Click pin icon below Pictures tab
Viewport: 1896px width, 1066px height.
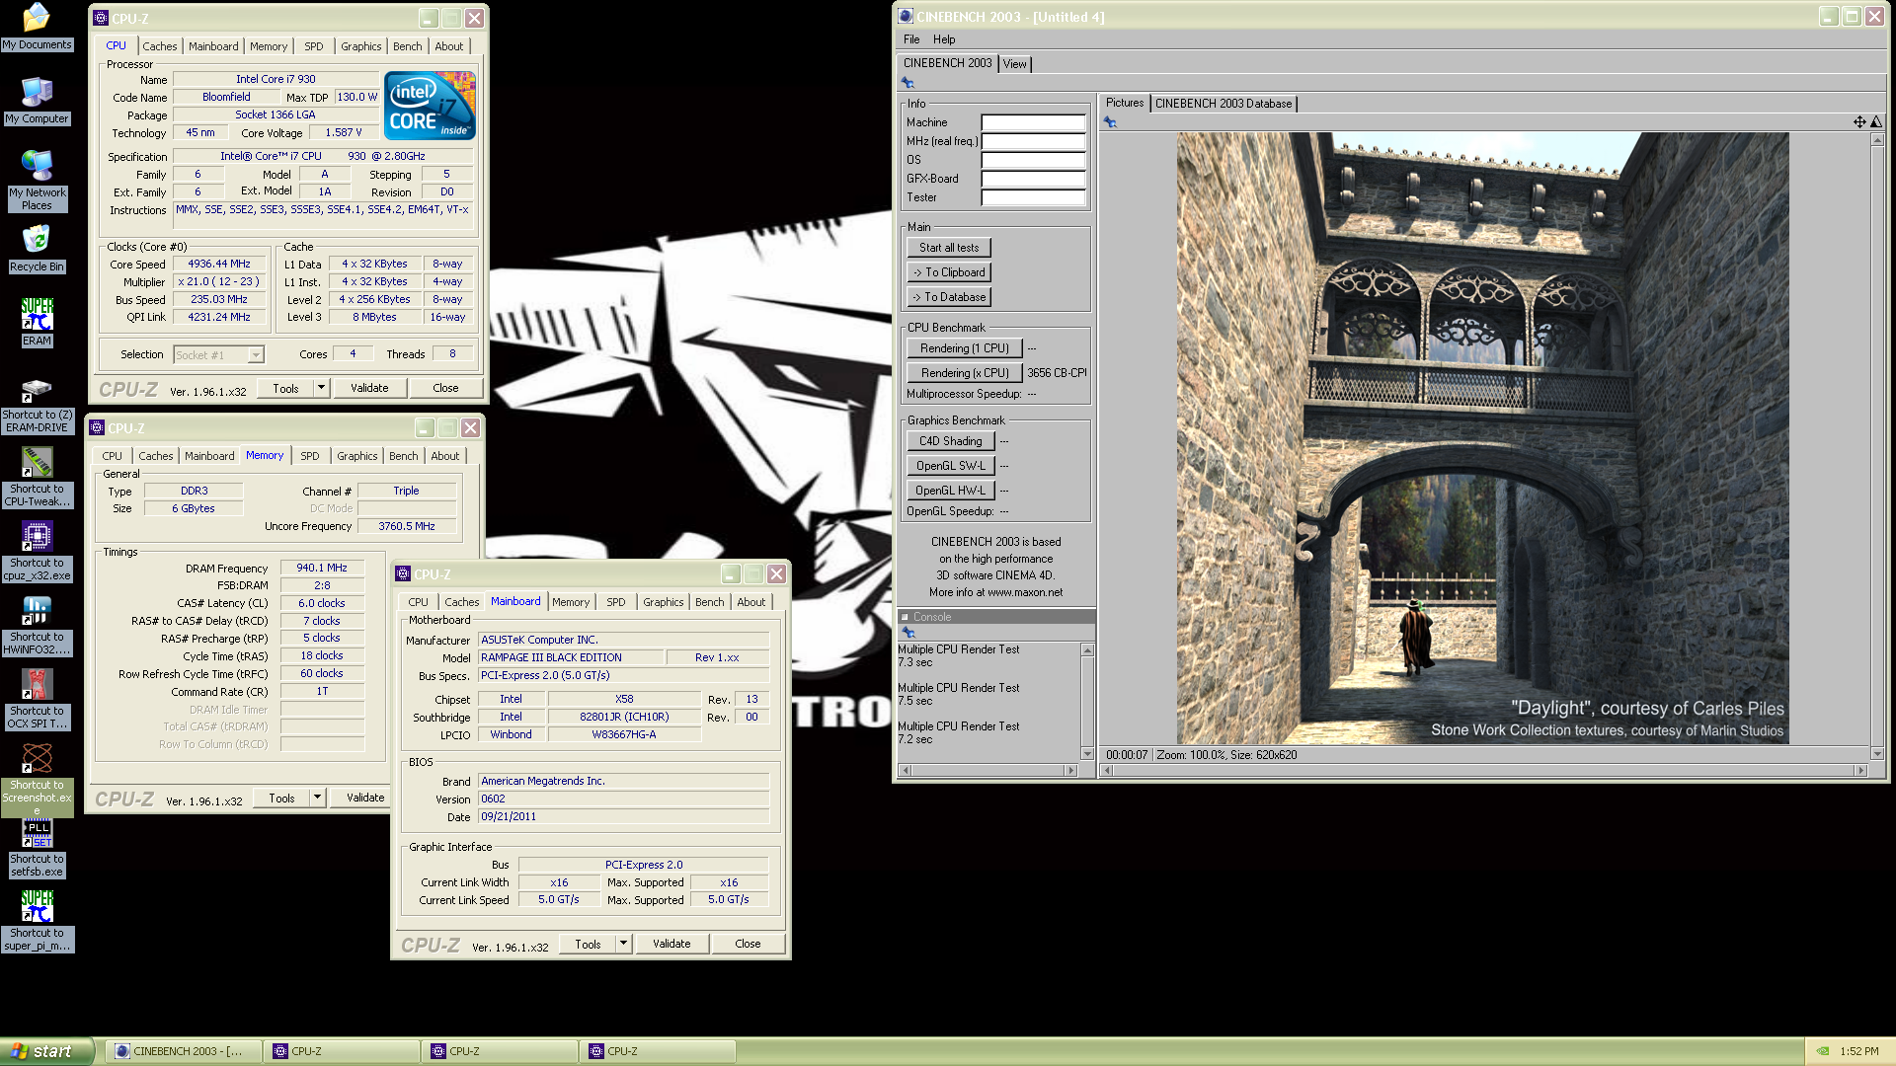(1110, 122)
